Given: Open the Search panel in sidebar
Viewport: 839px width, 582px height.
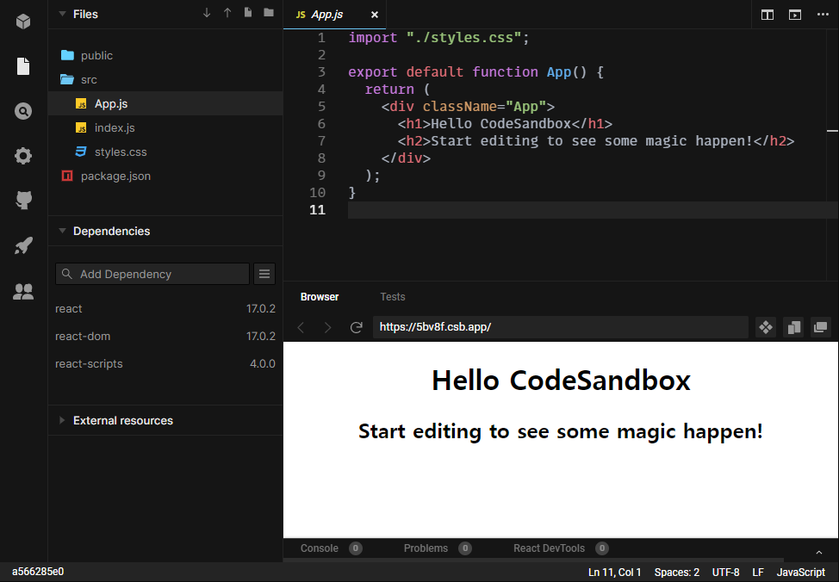Looking at the screenshot, I should [x=23, y=111].
